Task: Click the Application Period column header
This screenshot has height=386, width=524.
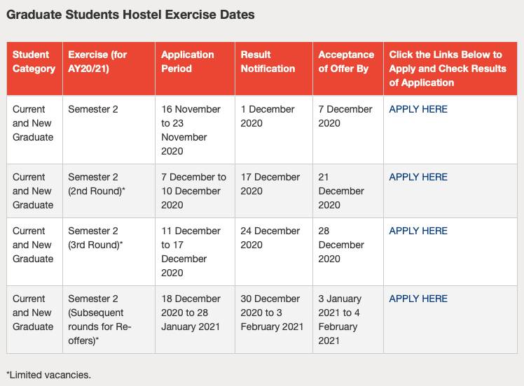Action: point(188,62)
